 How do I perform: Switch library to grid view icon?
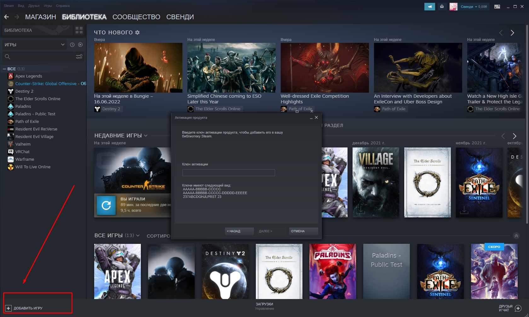pyautogui.click(x=79, y=30)
